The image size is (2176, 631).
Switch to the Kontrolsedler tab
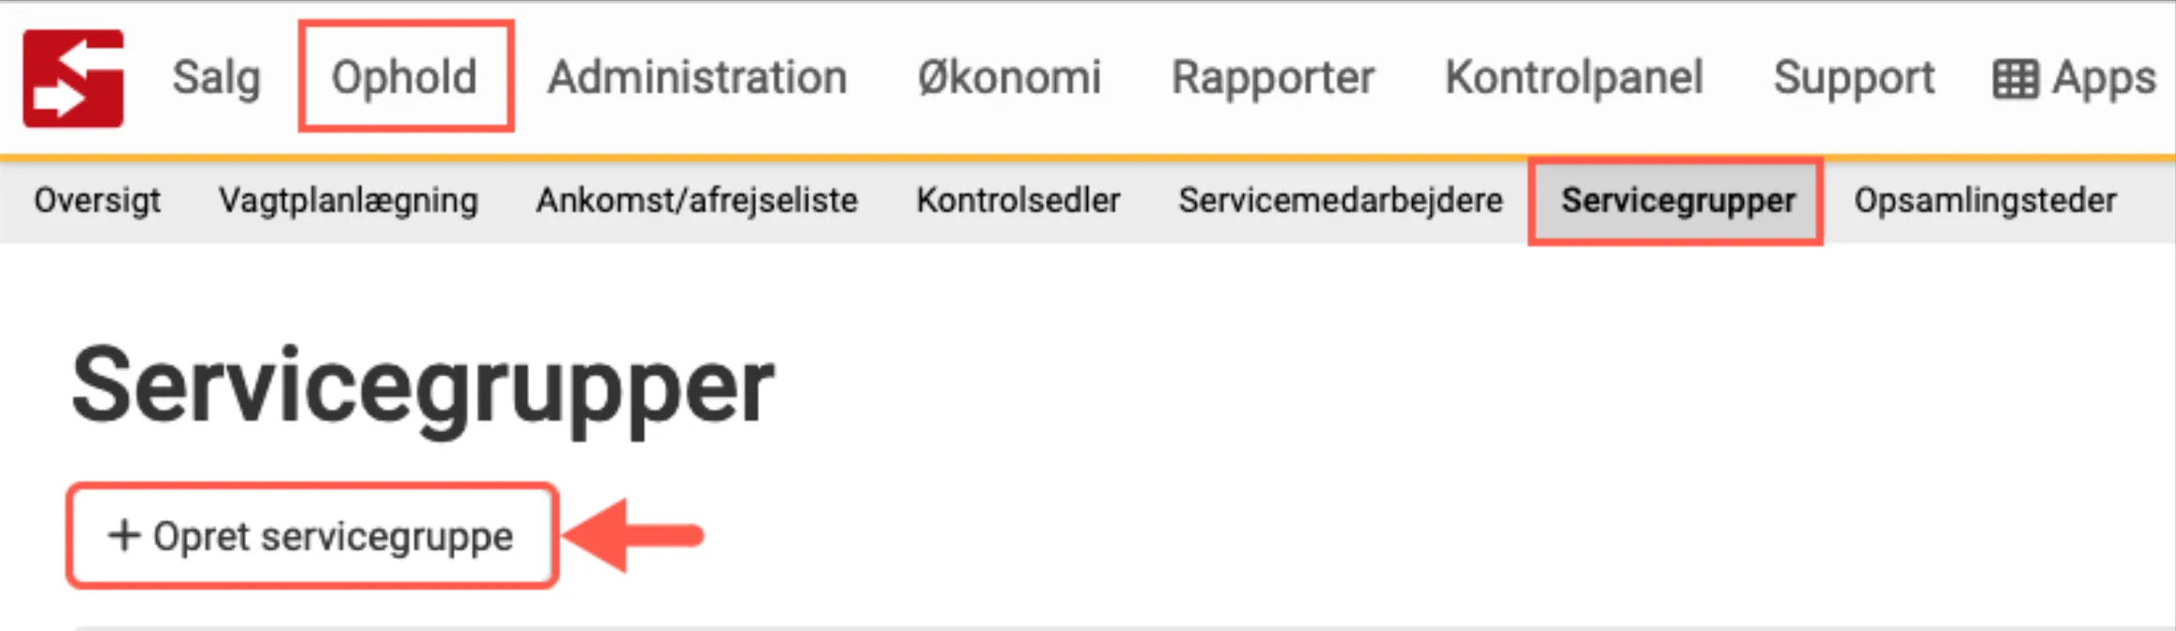pyautogui.click(x=1018, y=199)
